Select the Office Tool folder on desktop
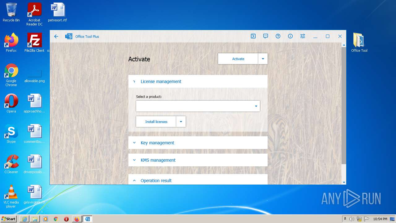Screen dimensions: 396x223 tap(359, 43)
